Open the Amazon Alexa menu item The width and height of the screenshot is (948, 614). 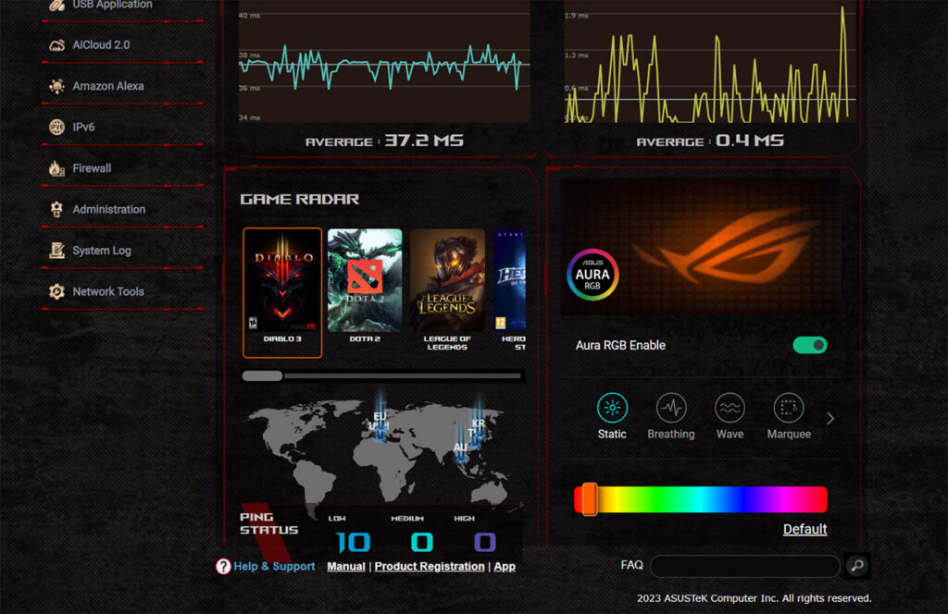coord(106,85)
